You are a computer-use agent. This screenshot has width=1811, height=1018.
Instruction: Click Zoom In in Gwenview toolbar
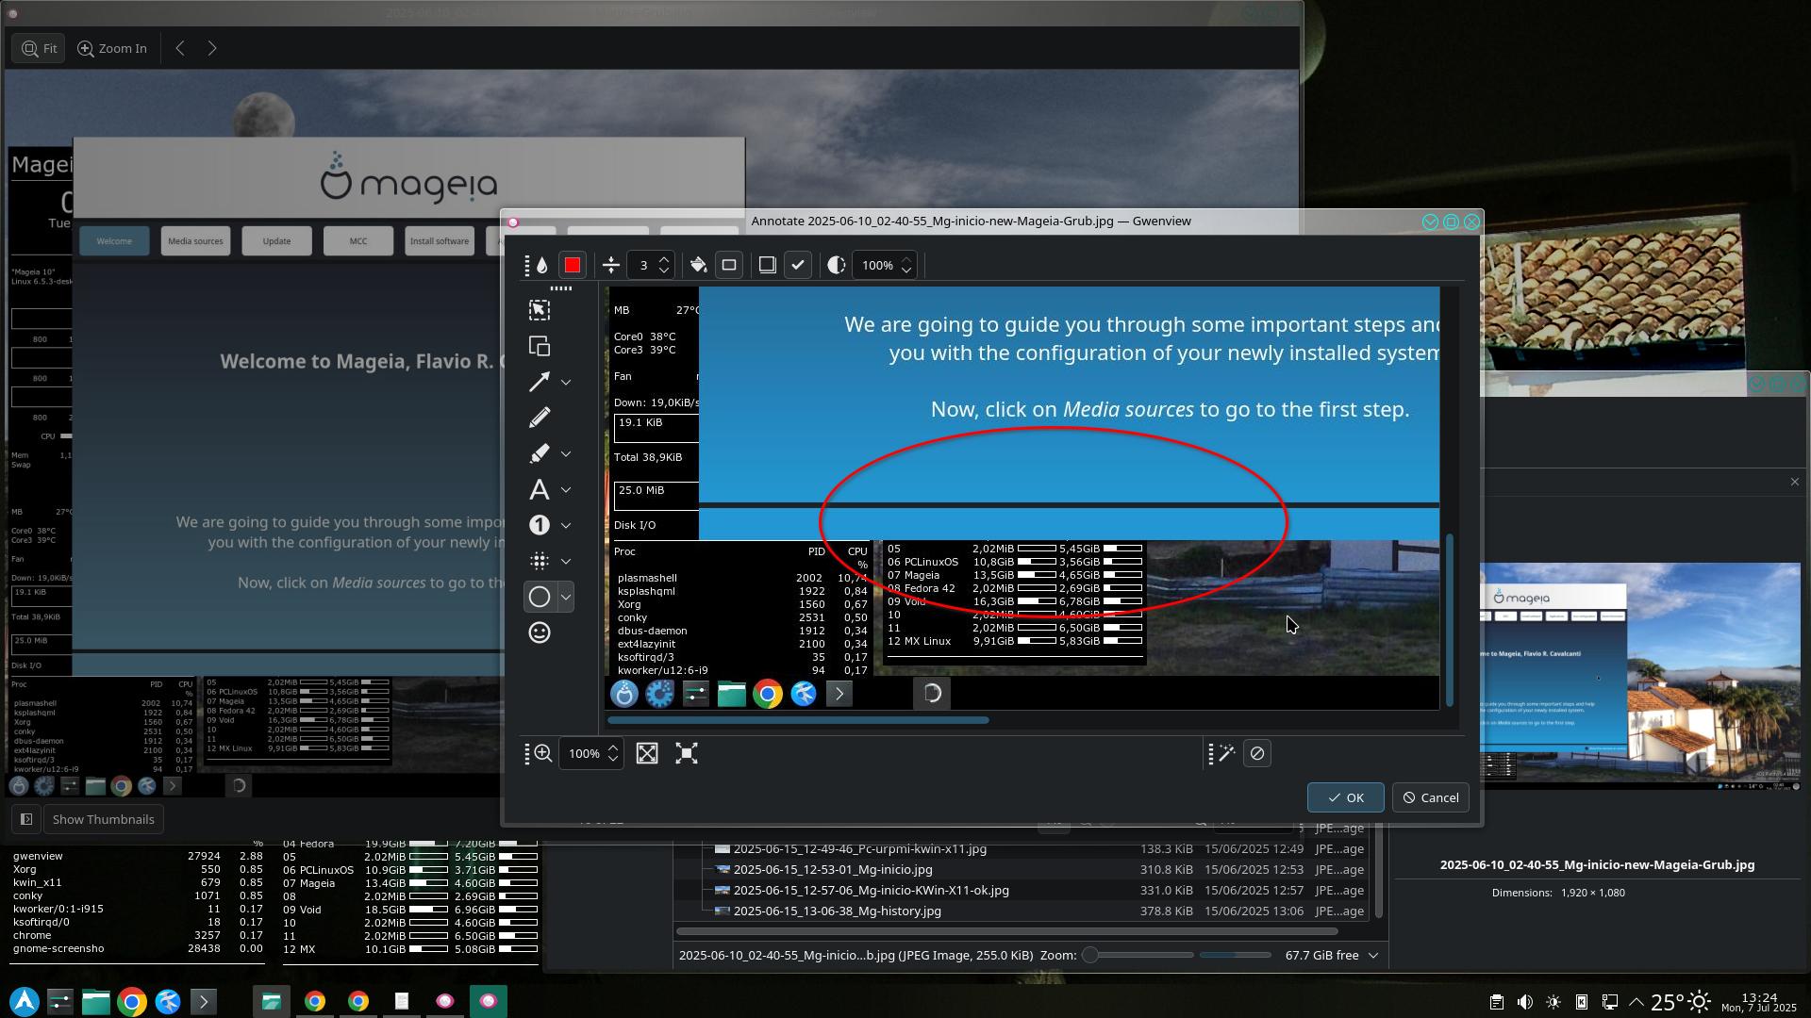pyautogui.click(x=112, y=48)
